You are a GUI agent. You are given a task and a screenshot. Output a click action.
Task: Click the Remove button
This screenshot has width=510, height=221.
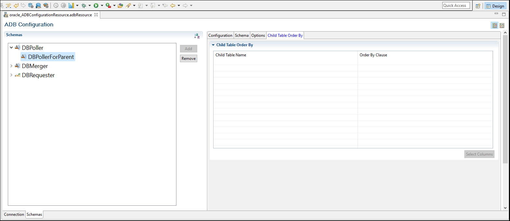tap(188, 59)
